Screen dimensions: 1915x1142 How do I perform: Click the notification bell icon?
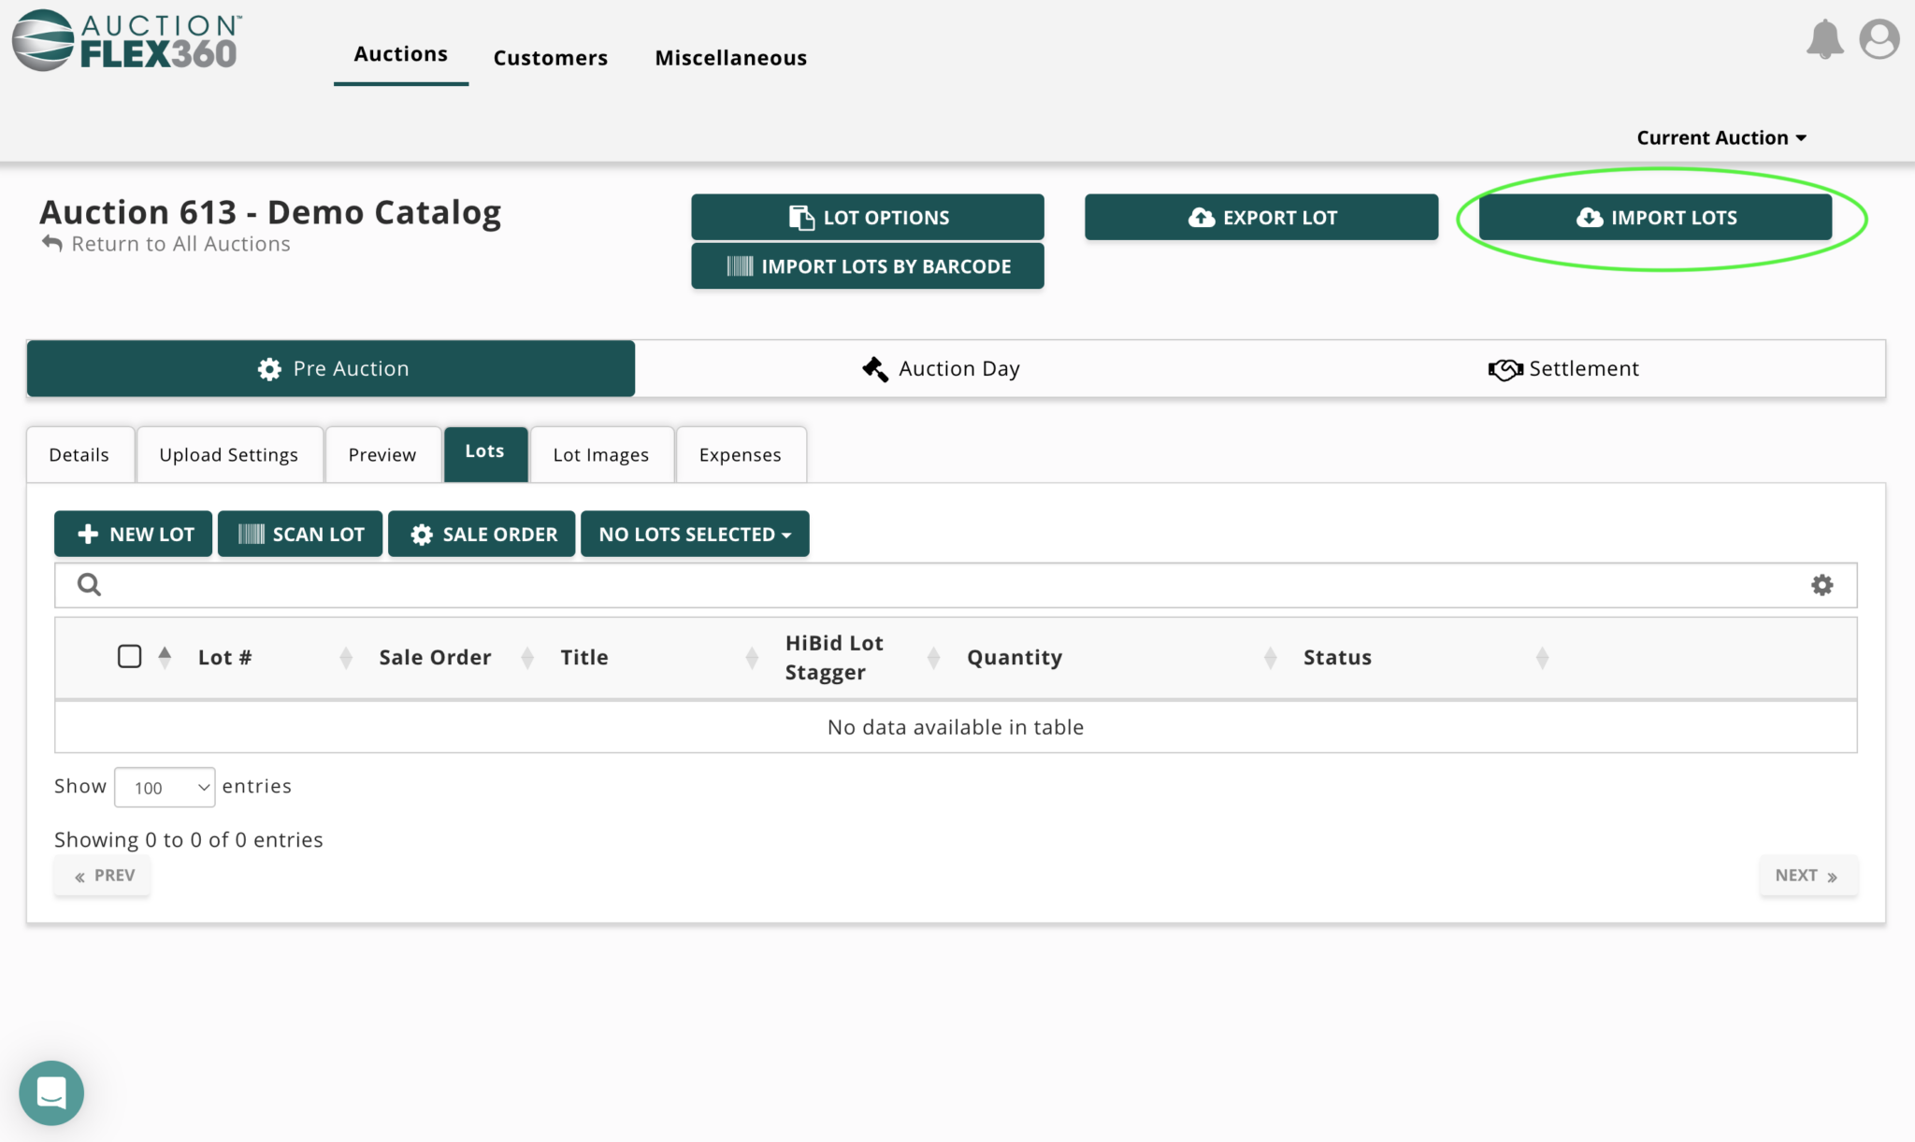[1825, 39]
